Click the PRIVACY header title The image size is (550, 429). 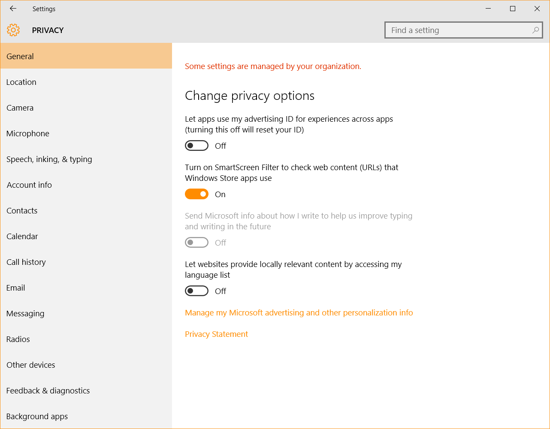click(x=48, y=30)
